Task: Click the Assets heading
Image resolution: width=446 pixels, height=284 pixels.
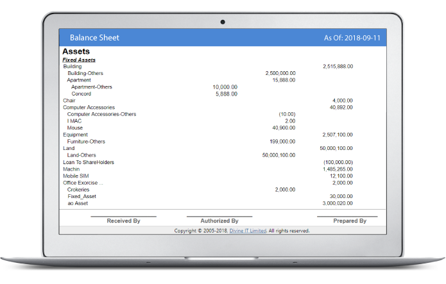Action: (x=76, y=51)
